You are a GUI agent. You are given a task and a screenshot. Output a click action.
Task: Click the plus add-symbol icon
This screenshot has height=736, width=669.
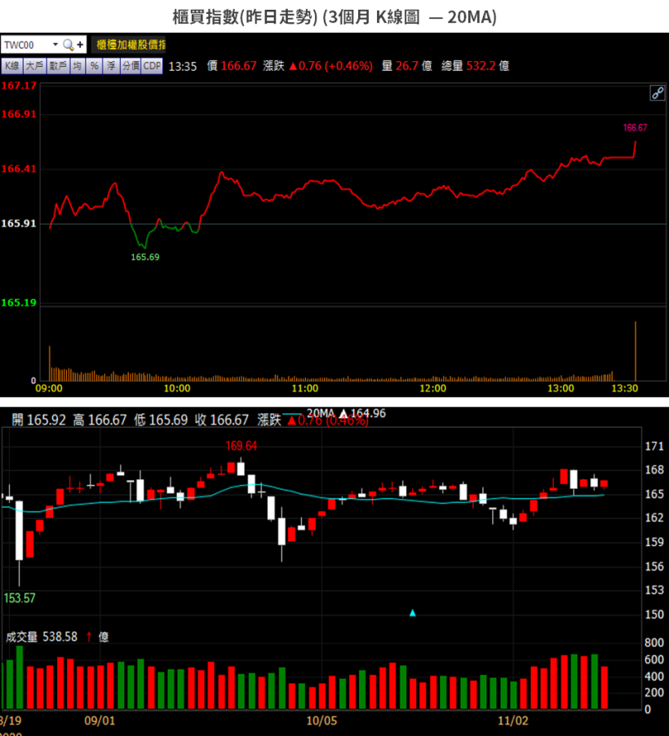pos(80,45)
